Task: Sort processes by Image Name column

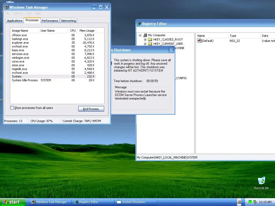Action: click(x=24, y=31)
